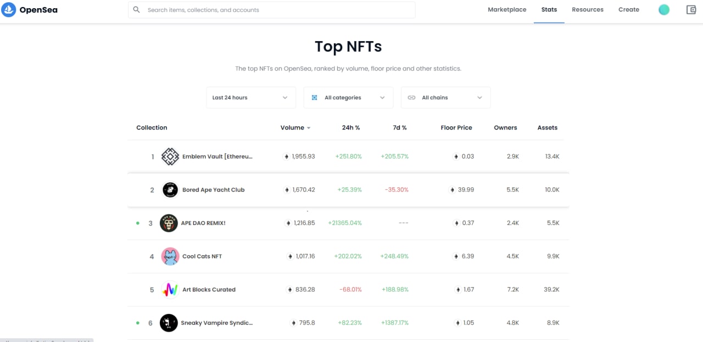Click the 7.2K owners value

click(x=513, y=290)
